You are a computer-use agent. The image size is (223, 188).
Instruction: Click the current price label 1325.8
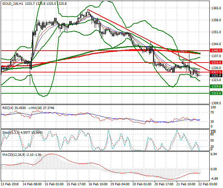[x=216, y=75]
